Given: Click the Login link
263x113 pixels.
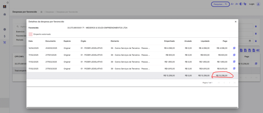Looking at the screenshot, I should 252,4.
